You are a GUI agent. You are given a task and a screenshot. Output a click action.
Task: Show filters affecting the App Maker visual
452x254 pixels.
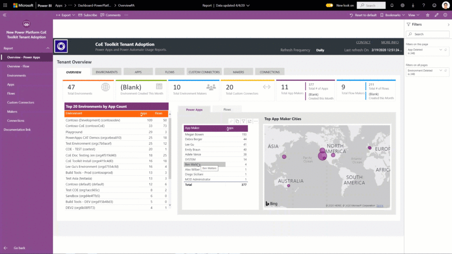pyautogui.click(x=244, y=121)
